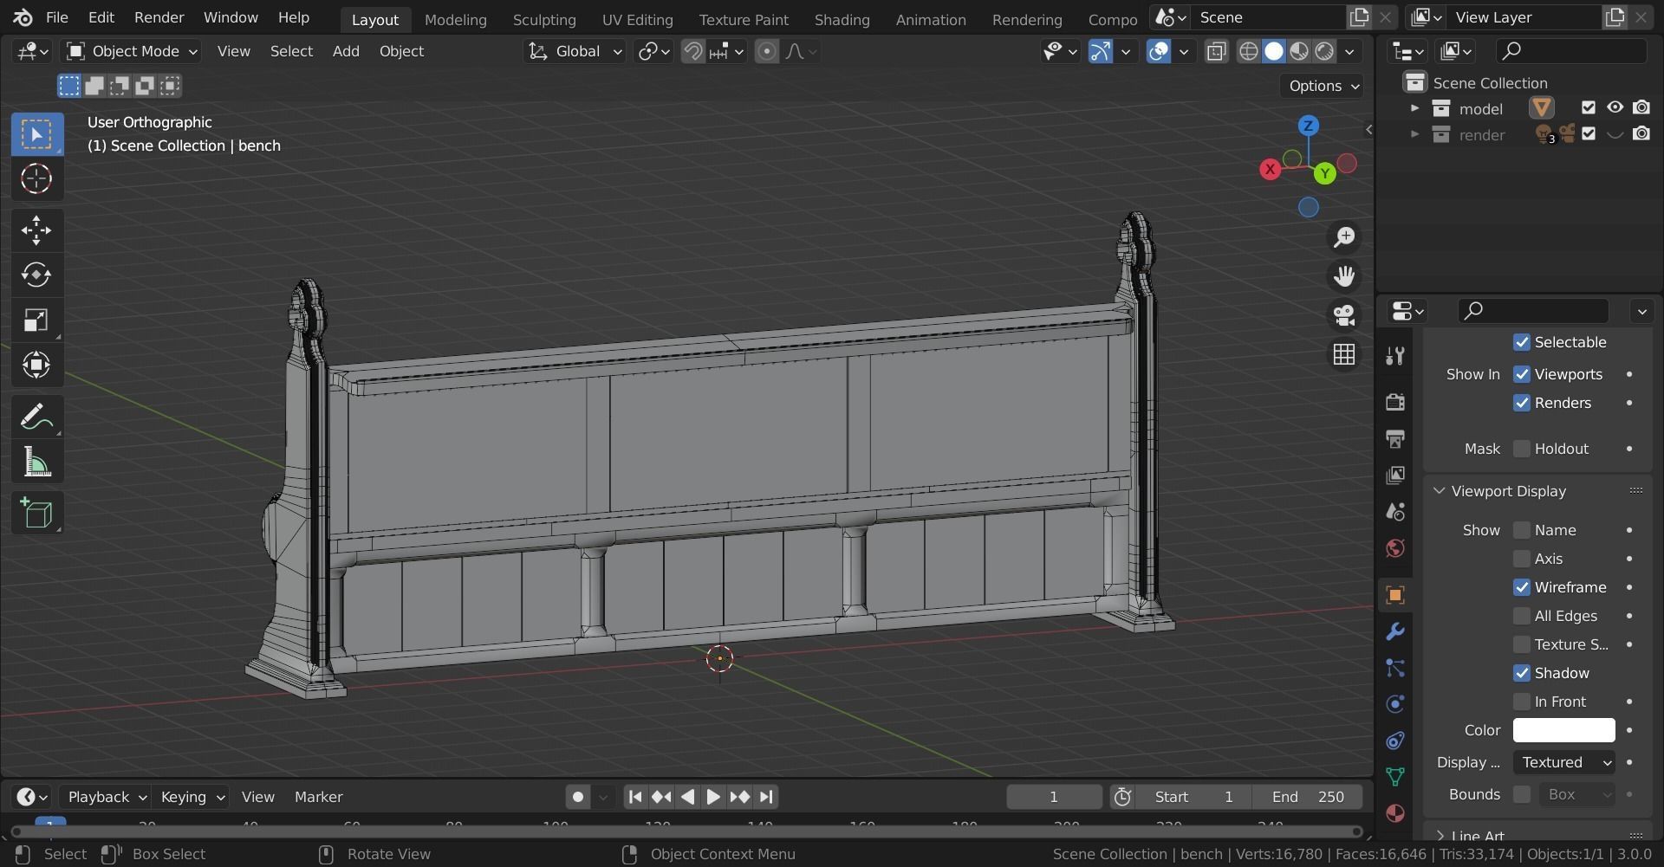Open the World properties tab
Viewport: 1664px width, 867px height.
[x=1395, y=547]
